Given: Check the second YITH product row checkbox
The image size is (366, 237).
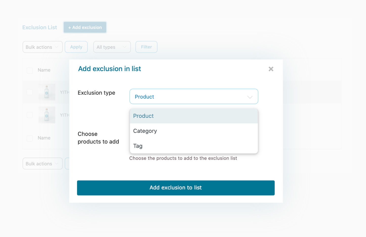Looking at the screenshot, I should [x=30, y=115].
